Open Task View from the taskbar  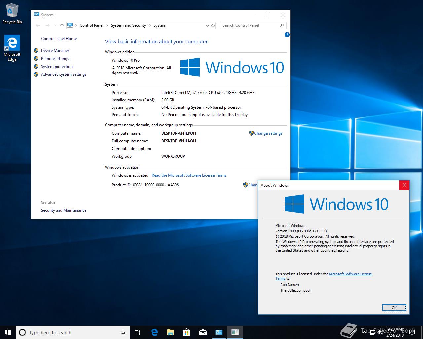coord(137,332)
